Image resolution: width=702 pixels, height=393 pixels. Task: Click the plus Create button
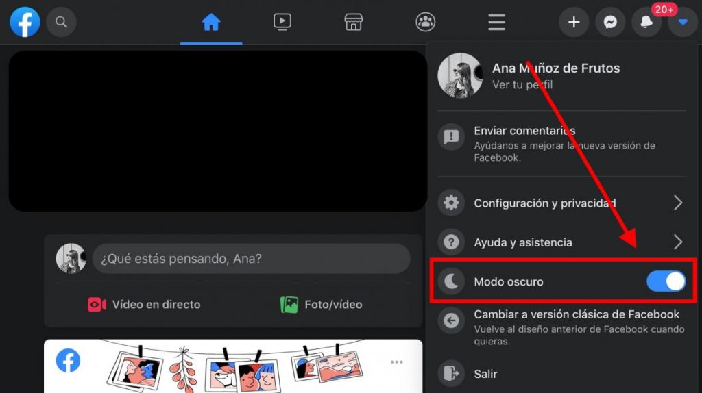574,23
